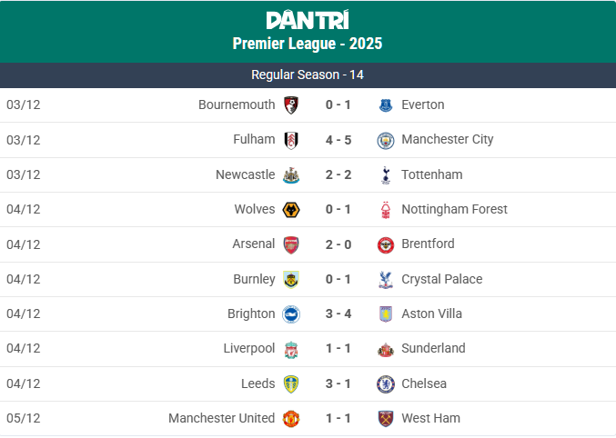Screen dimensions: 616x438
Task: Click the Liverpool club crest icon
Action: point(291,349)
